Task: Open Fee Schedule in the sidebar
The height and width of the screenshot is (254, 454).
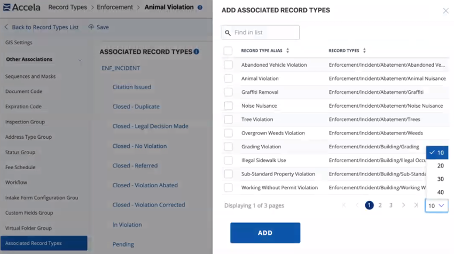Action: pyautogui.click(x=20, y=167)
